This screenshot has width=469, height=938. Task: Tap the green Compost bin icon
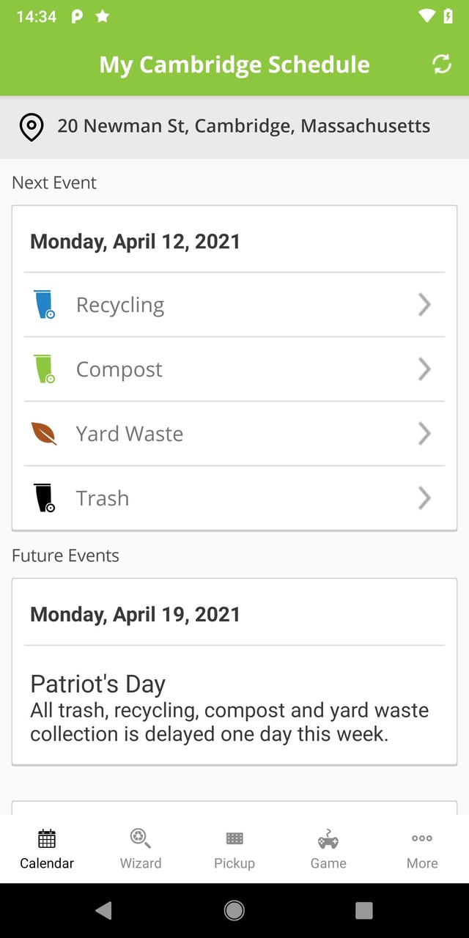coord(45,369)
